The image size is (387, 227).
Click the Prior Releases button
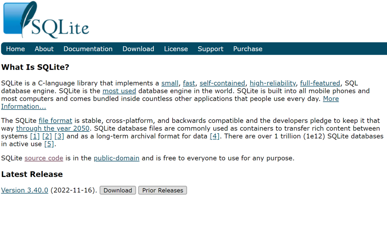[x=163, y=190]
